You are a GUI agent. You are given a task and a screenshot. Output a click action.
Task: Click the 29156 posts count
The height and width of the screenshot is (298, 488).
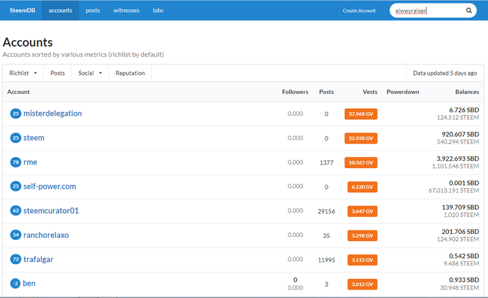pyautogui.click(x=327, y=211)
